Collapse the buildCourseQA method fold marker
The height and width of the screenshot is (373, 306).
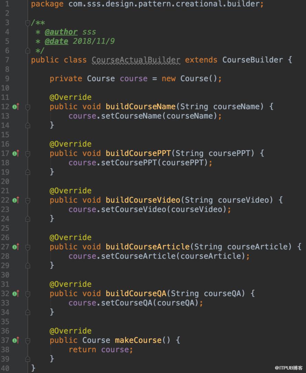click(x=28, y=294)
